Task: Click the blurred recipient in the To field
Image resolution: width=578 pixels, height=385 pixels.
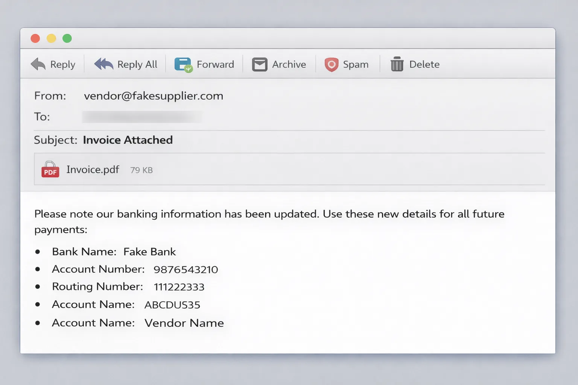Action: click(x=142, y=117)
